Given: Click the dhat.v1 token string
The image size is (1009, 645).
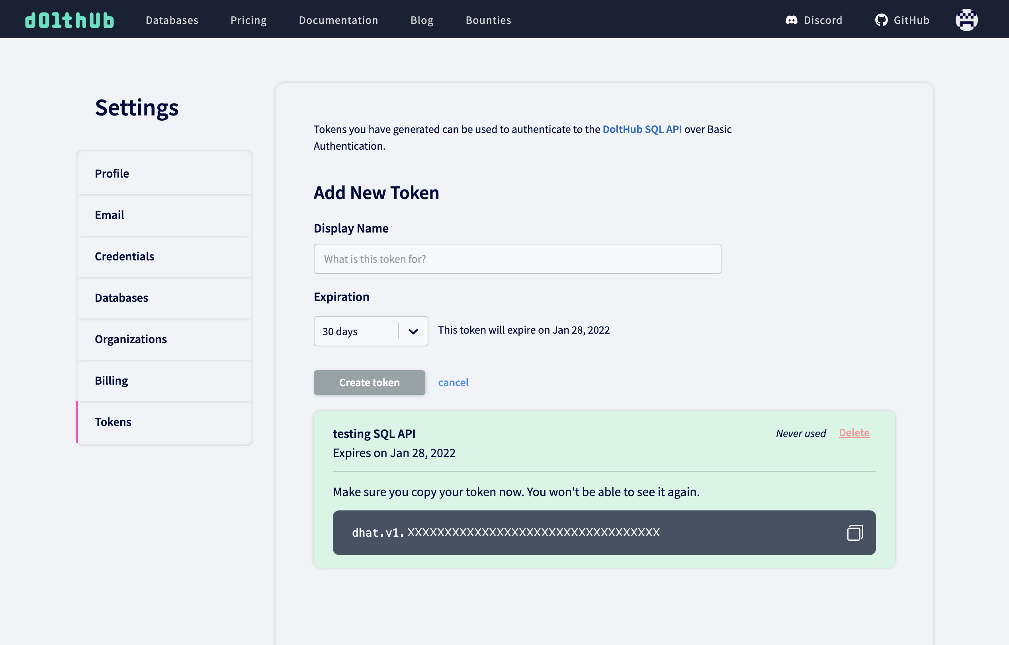Looking at the screenshot, I should point(506,532).
